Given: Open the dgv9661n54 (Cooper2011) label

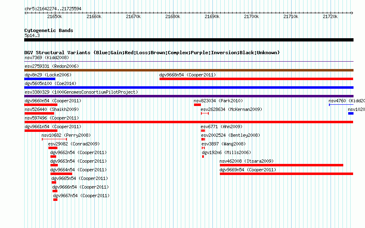Looking at the screenshot, I should (x=53, y=127).
